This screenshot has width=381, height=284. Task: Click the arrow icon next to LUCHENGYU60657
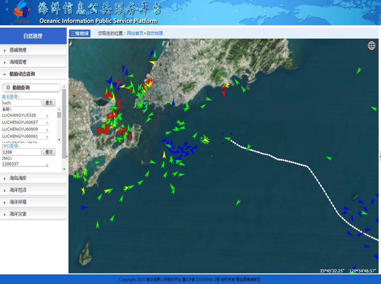point(47,123)
